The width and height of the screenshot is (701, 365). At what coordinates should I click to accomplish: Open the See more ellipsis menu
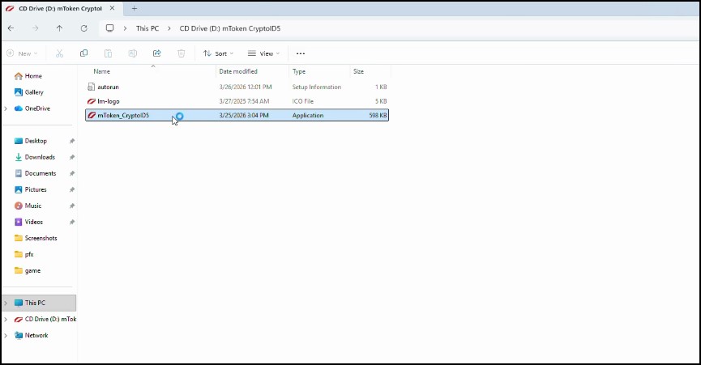coord(301,53)
